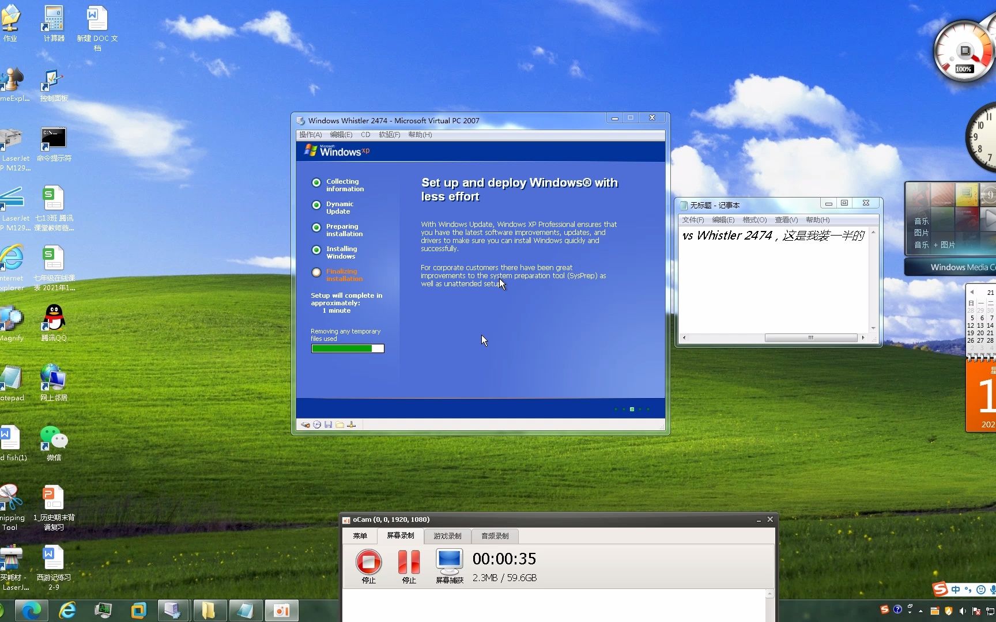Image resolution: width=996 pixels, height=622 pixels.
Task: Click Notepad's vertical scroll up arrow
Action: click(x=873, y=232)
